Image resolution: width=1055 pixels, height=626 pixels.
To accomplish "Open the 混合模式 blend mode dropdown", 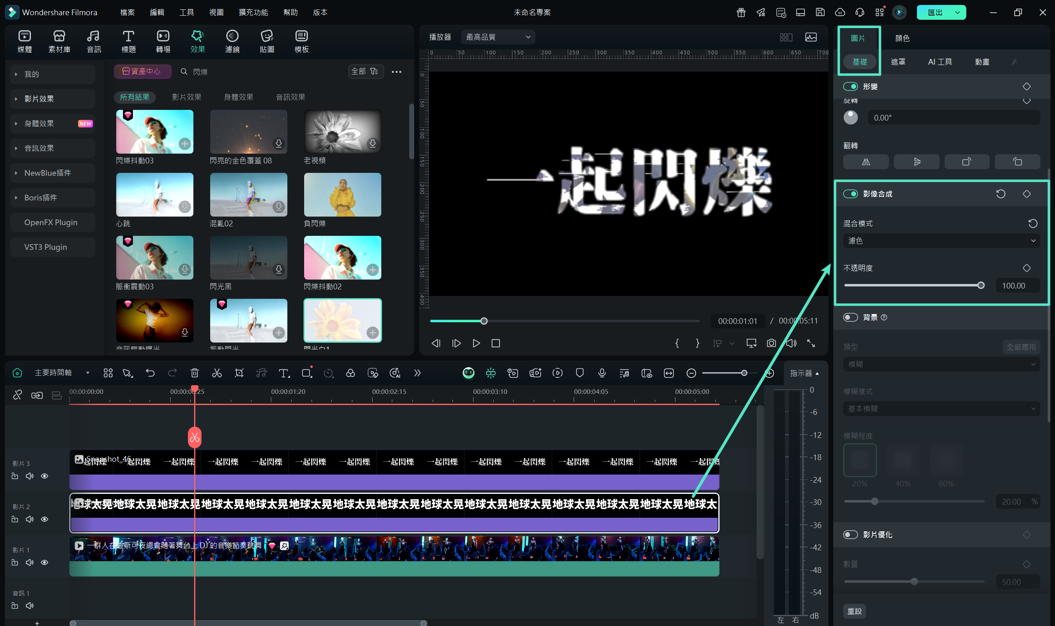I will tap(941, 241).
